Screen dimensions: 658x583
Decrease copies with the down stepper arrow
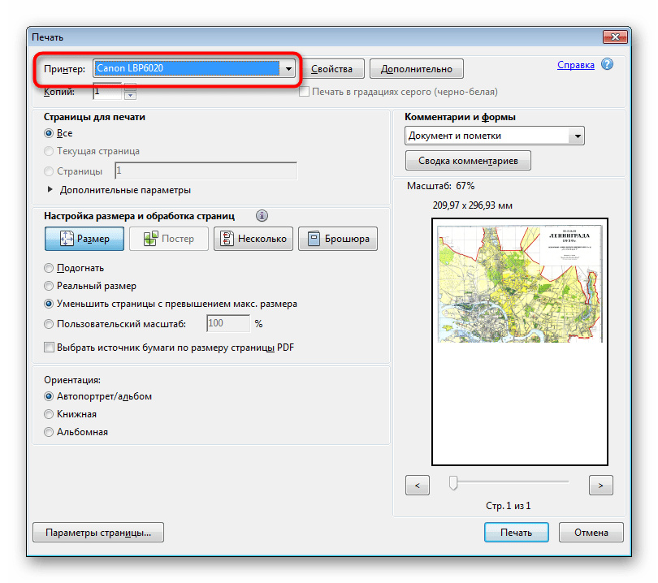point(131,96)
